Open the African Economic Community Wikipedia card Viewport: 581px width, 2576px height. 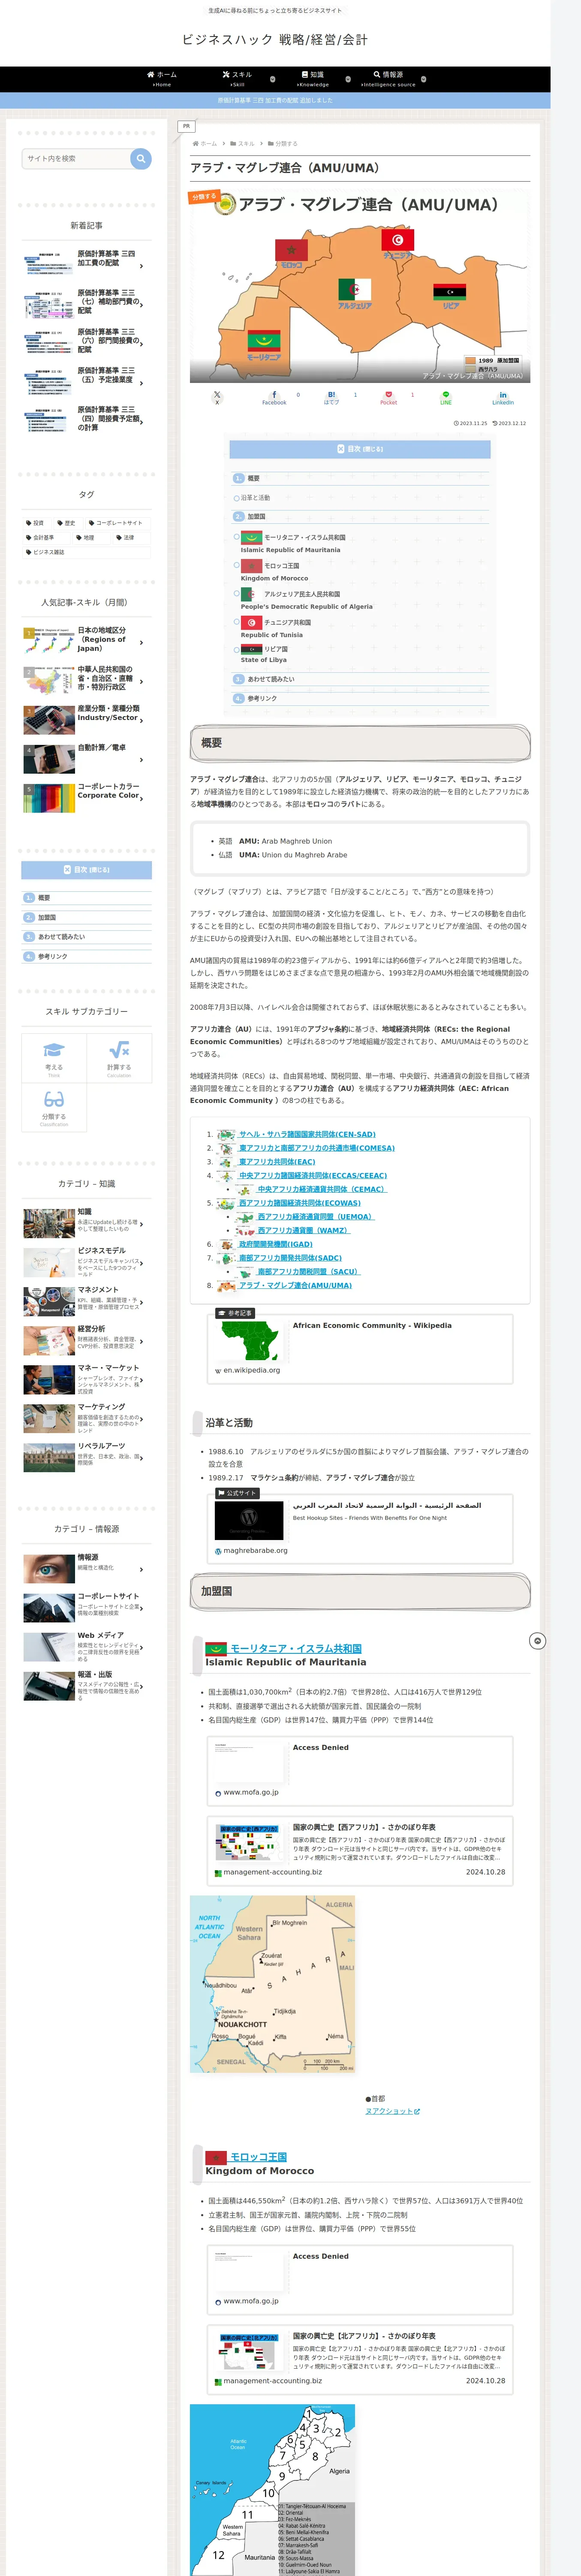pos(360,1349)
